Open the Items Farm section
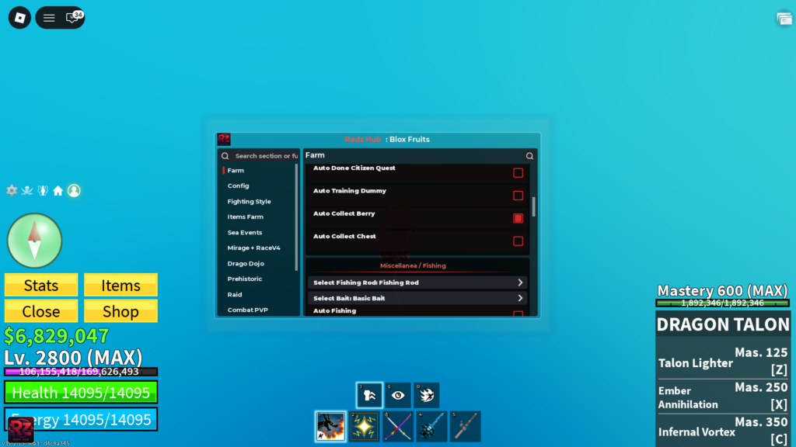796x447 pixels. coord(245,217)
